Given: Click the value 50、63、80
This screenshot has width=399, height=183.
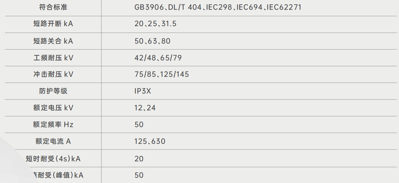Looking at the screenshot, I should pos(152,41).
